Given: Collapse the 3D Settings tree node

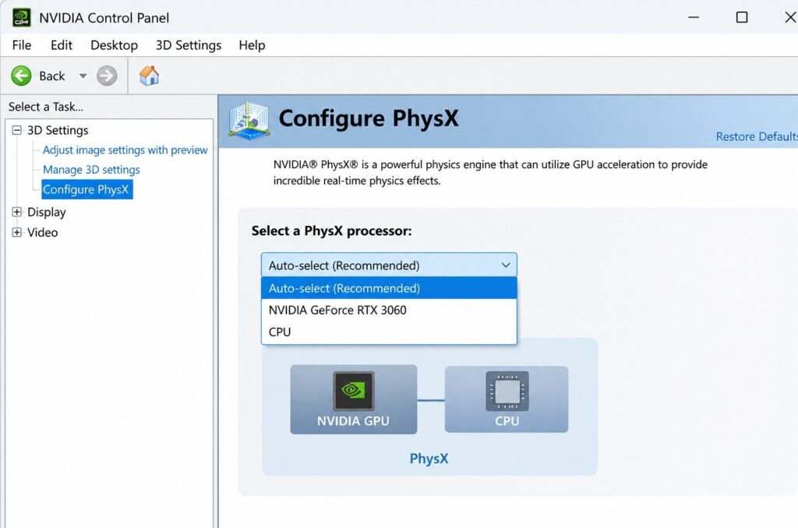Looking at the screenshot, I should point(17,130).
